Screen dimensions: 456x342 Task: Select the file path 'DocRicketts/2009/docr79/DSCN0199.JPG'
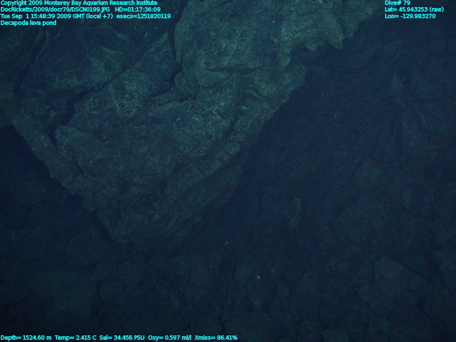tap(55, 10)
